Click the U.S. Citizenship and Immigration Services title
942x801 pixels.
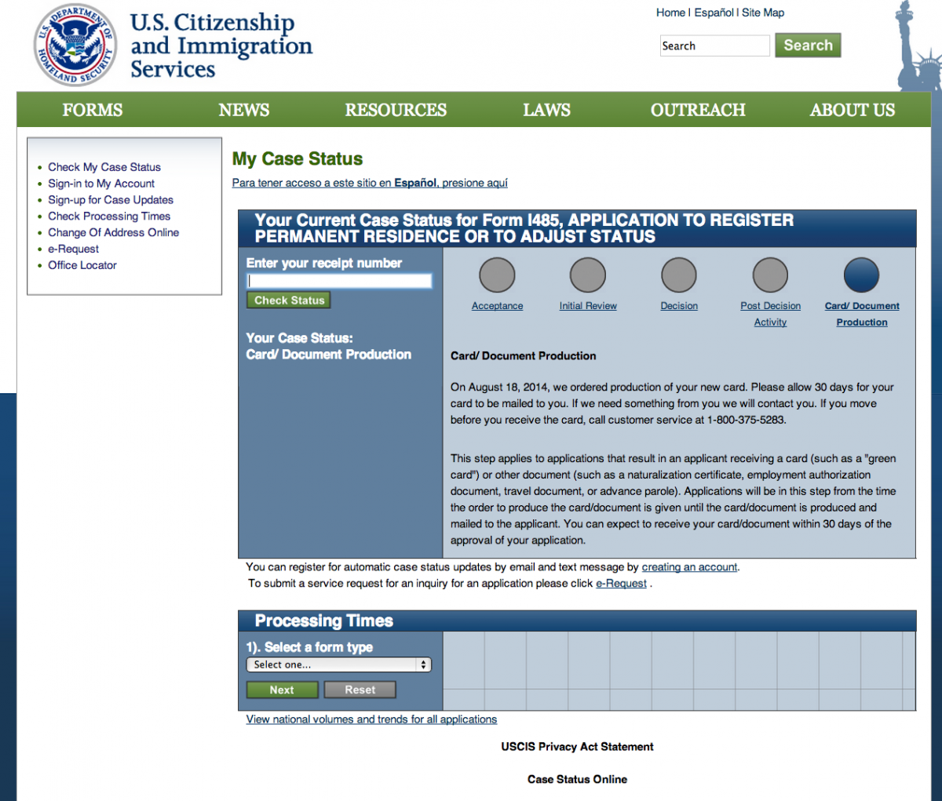click(x=221, y=46)
